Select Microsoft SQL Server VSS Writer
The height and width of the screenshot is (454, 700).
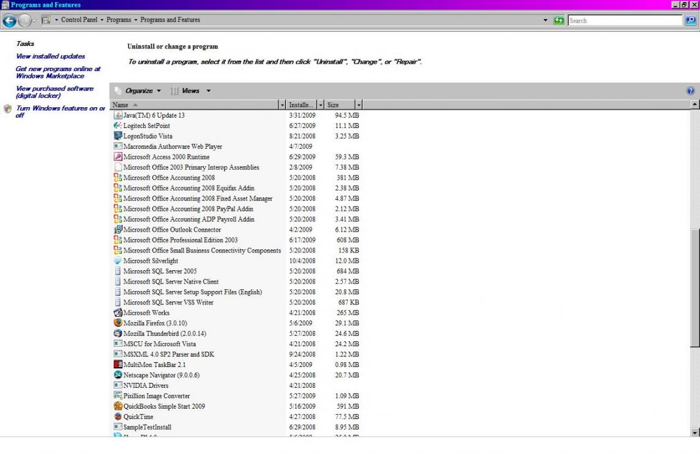[236, 302]
